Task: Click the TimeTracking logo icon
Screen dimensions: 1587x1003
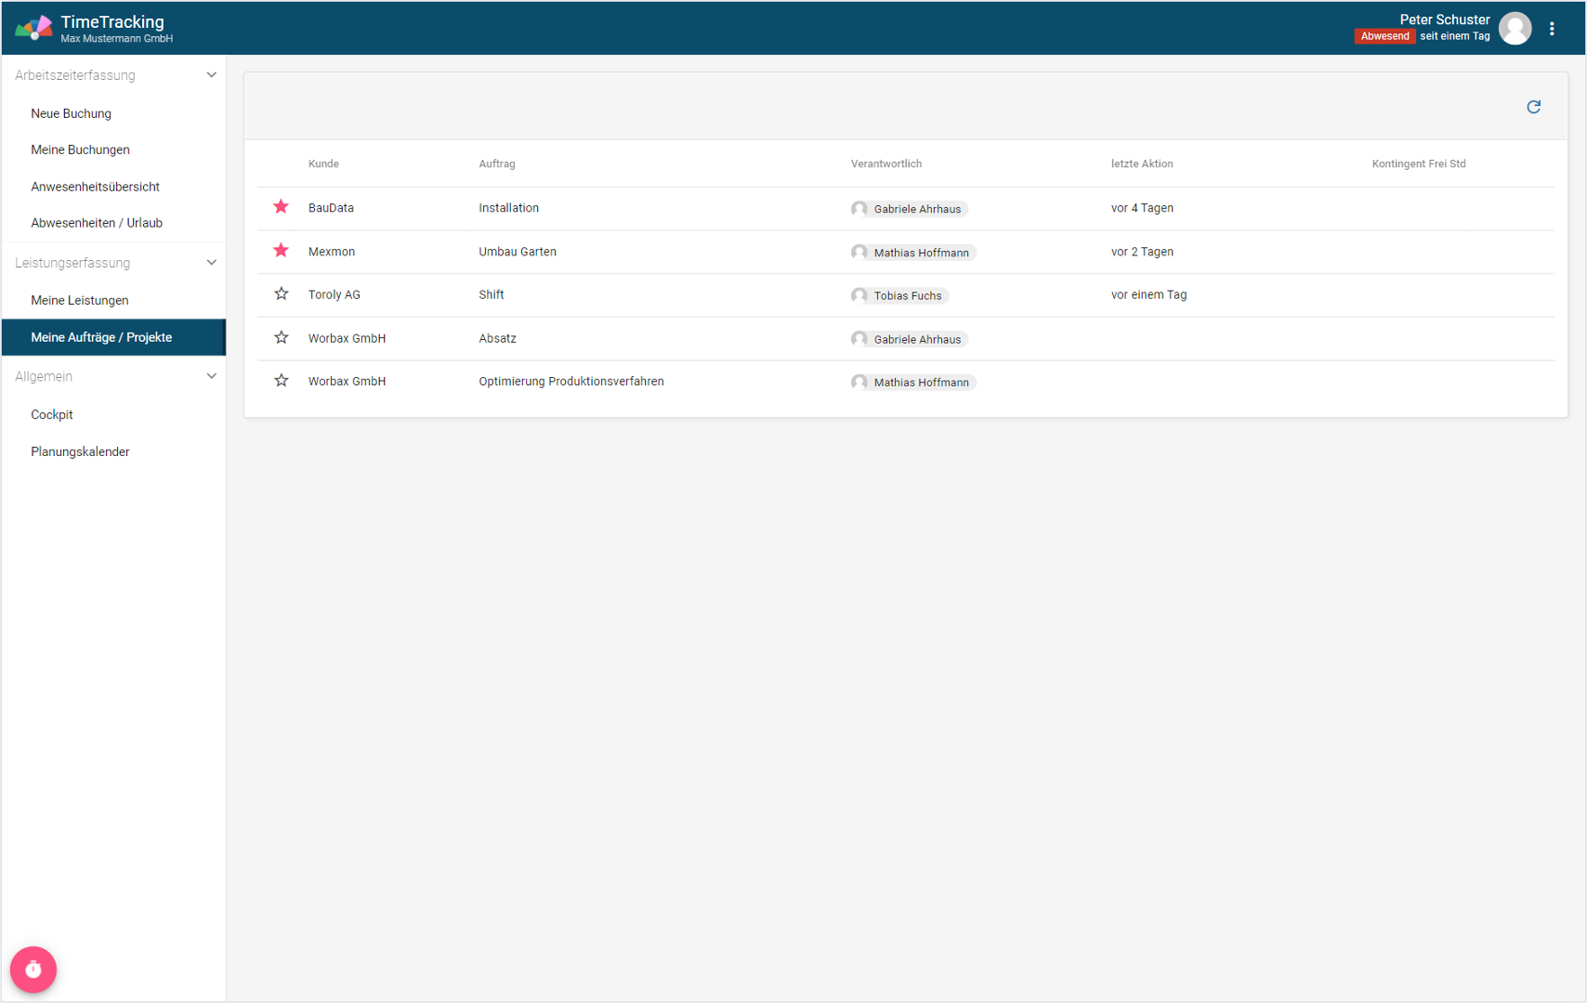Action: pyautogui.click(x=33, y=29)
